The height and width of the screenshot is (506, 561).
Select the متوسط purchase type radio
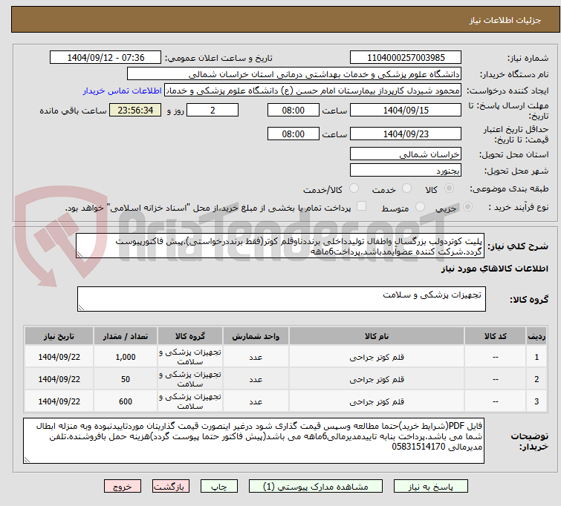[x=420, y=207]
